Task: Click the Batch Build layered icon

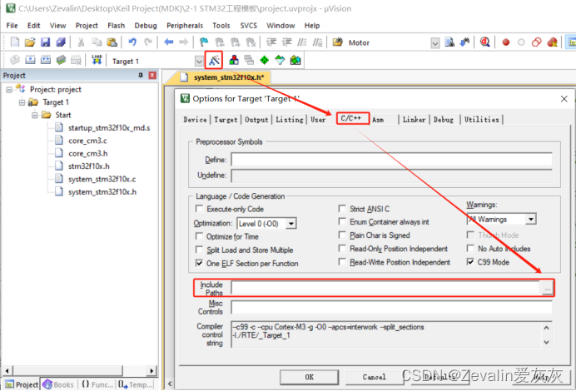Action: (61, 60)
